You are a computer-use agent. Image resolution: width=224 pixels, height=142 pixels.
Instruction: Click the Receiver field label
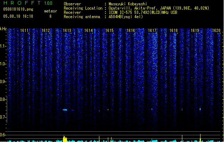click(x=72, y=12)
